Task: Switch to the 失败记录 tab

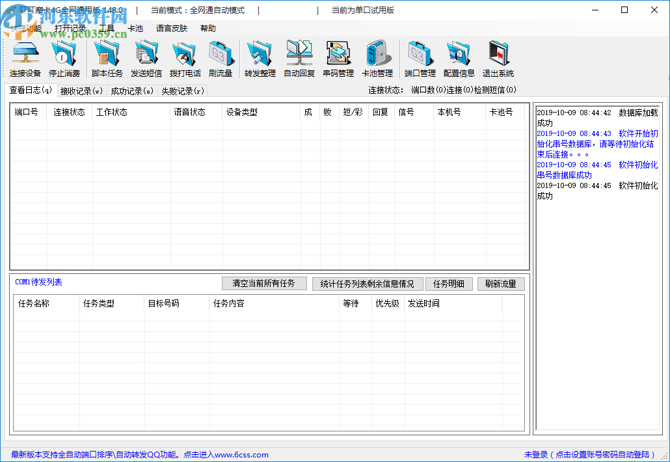Action: (182, 91)
